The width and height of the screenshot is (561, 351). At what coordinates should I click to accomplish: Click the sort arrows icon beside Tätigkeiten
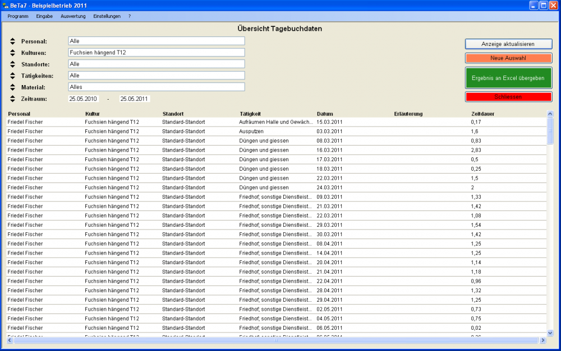(13, 76)
